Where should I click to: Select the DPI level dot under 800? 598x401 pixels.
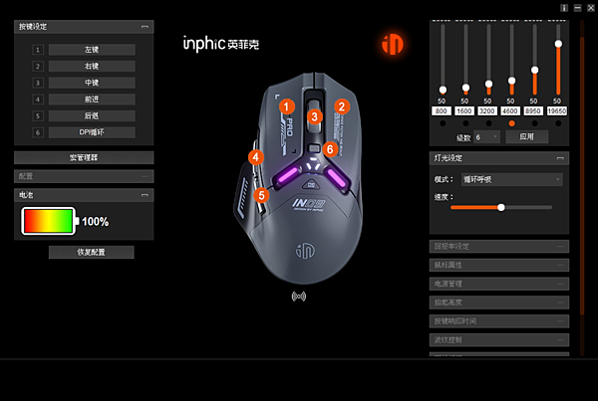[443, 123]
